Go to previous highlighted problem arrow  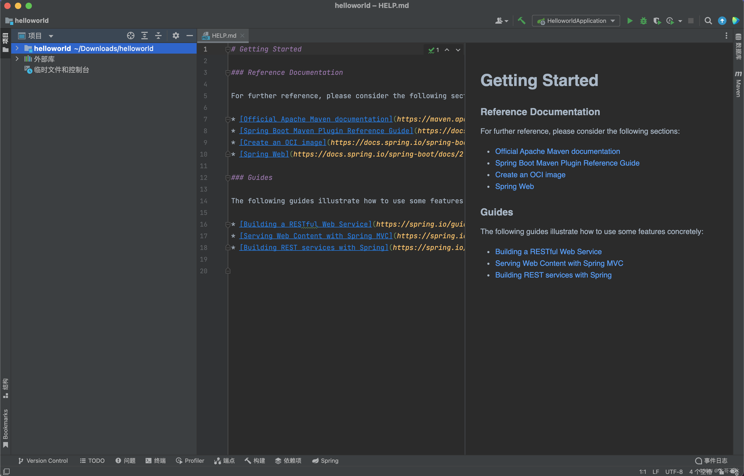tap(447, 50)
